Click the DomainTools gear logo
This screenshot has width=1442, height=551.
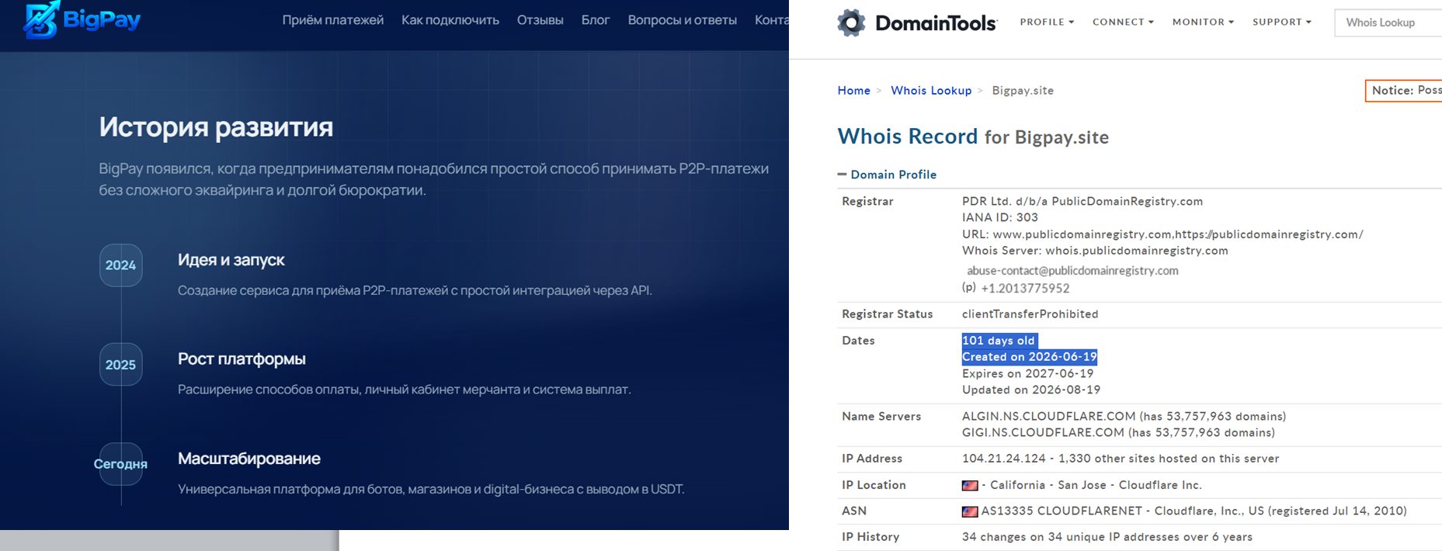coord(851,23)
